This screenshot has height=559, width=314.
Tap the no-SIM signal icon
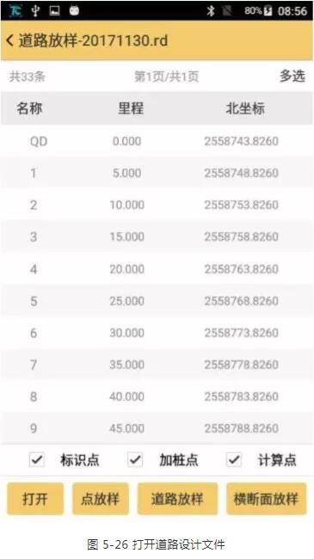coord(226,11)
